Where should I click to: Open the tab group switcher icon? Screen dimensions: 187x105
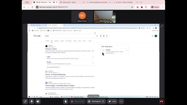click(27, 2)
